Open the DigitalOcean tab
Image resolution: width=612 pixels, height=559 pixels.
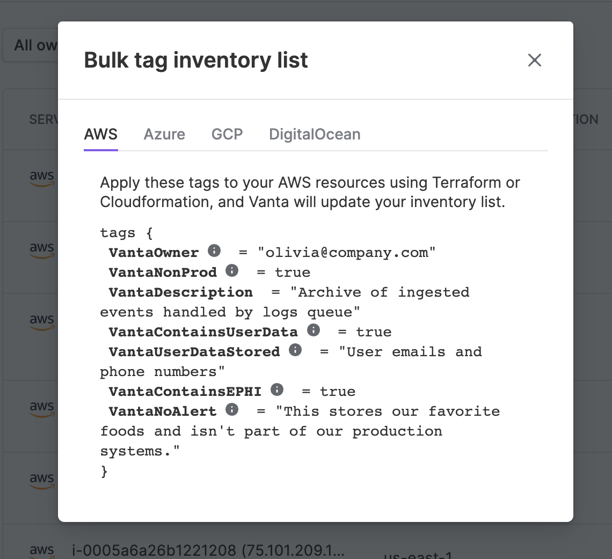[315, 134]
